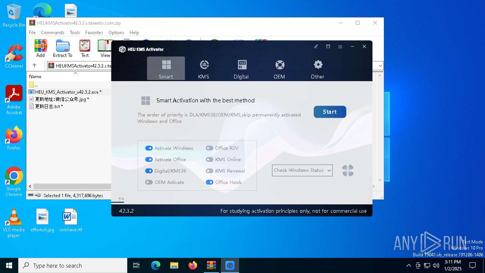Screen dimensions: 485x273
Task: Toggle the Activate Office switch
Action: coord(149,160)
